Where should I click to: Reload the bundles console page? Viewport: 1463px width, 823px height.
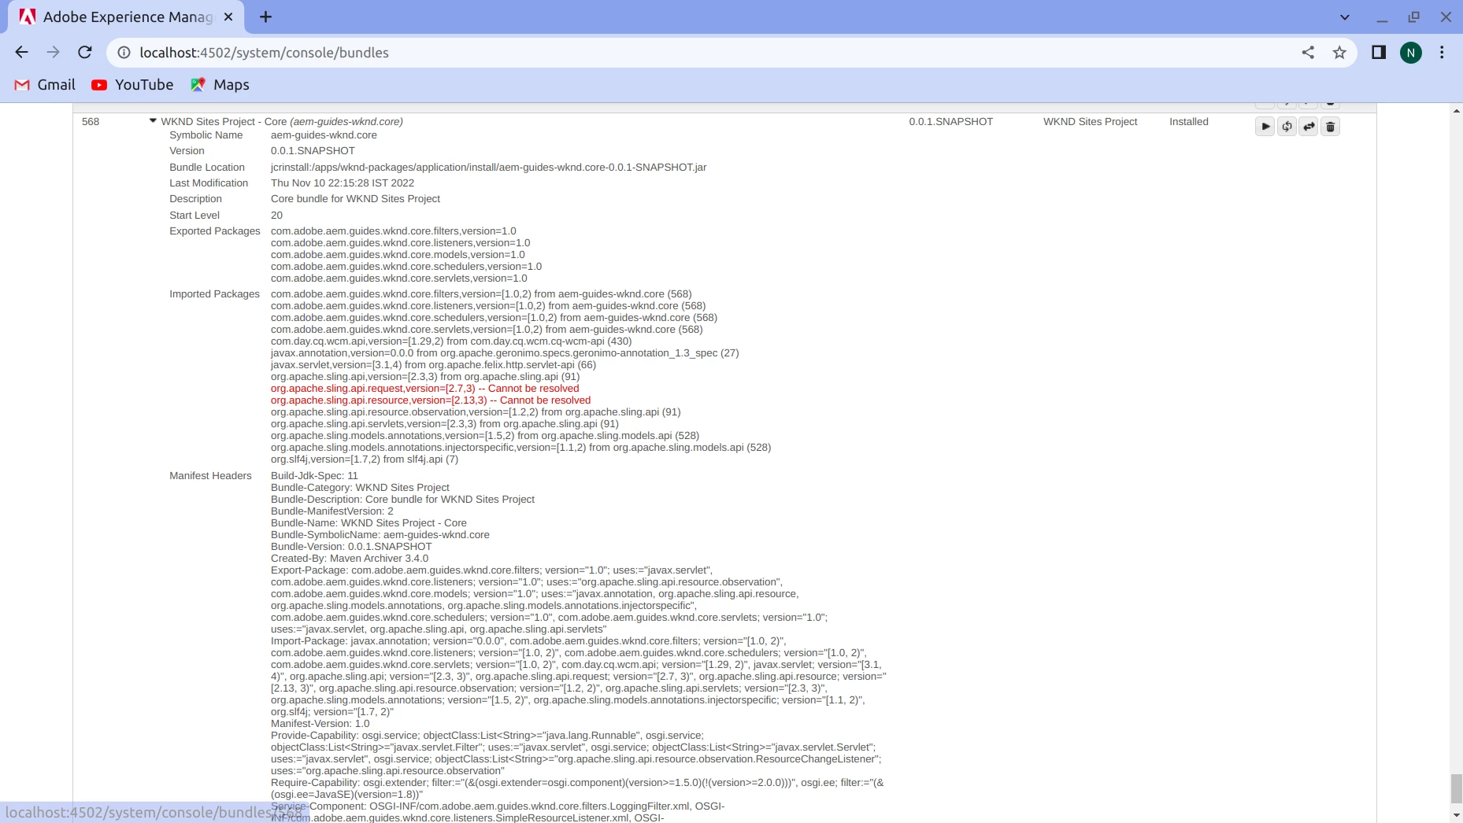85,53
